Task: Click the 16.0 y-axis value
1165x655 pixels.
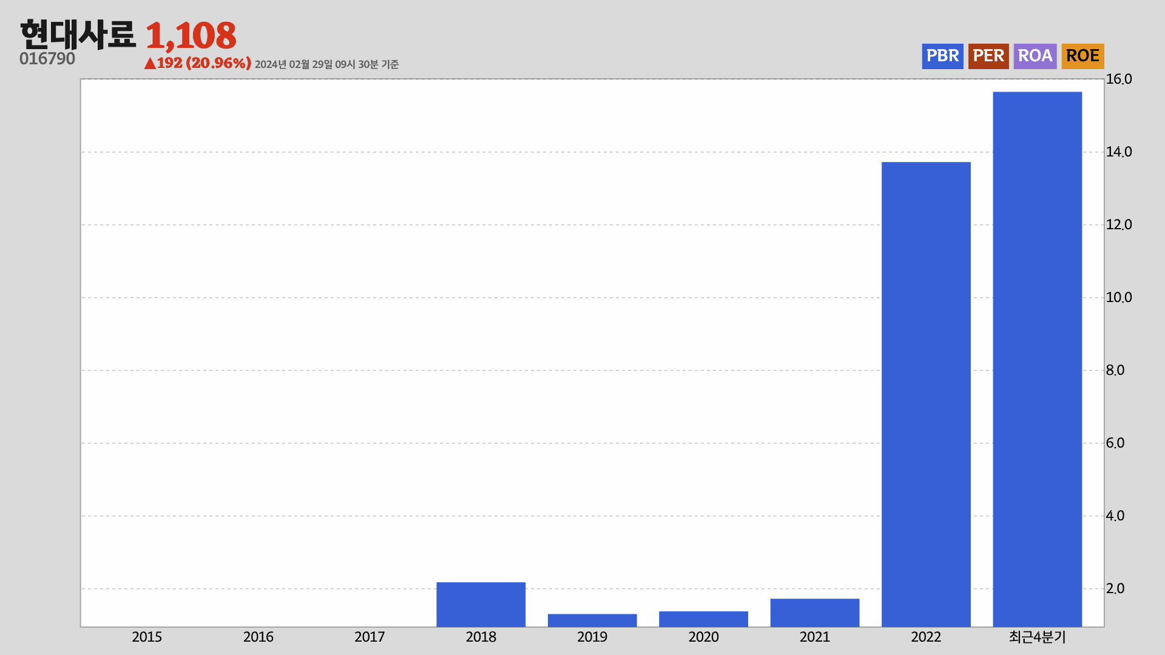Action: tap(1119, 79)
